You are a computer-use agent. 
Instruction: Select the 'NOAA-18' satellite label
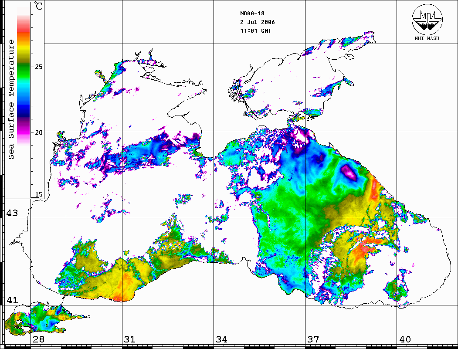(252, 14)
